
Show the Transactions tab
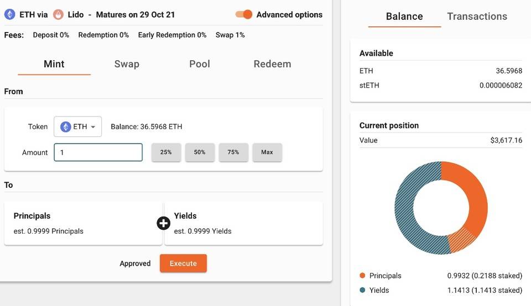point(477,16)
